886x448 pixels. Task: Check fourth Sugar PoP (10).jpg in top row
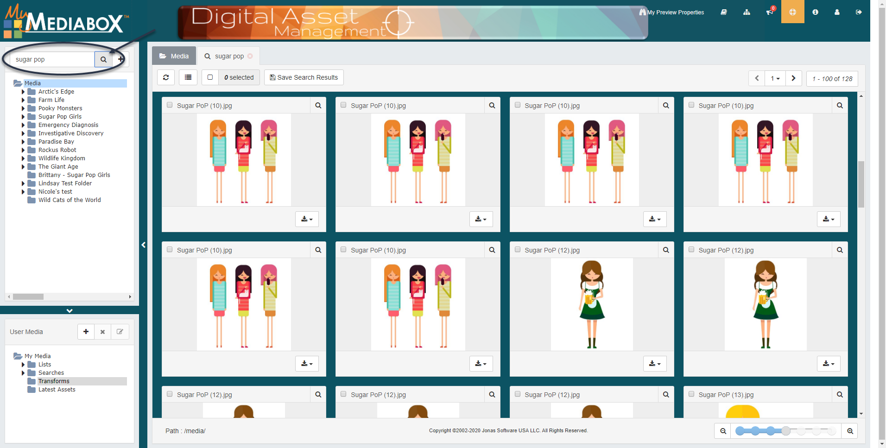691,105
